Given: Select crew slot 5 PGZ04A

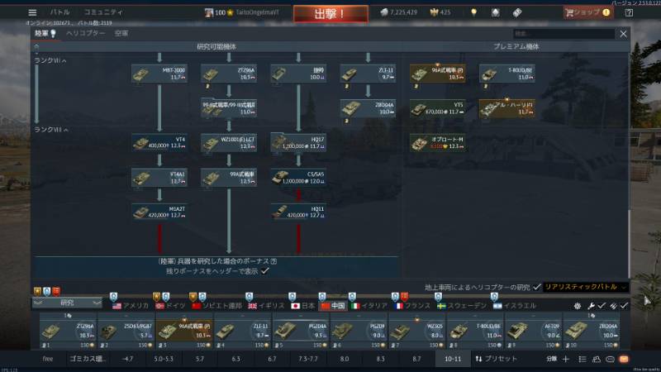Looking at the screenshot, I should [x=300, y=331].
